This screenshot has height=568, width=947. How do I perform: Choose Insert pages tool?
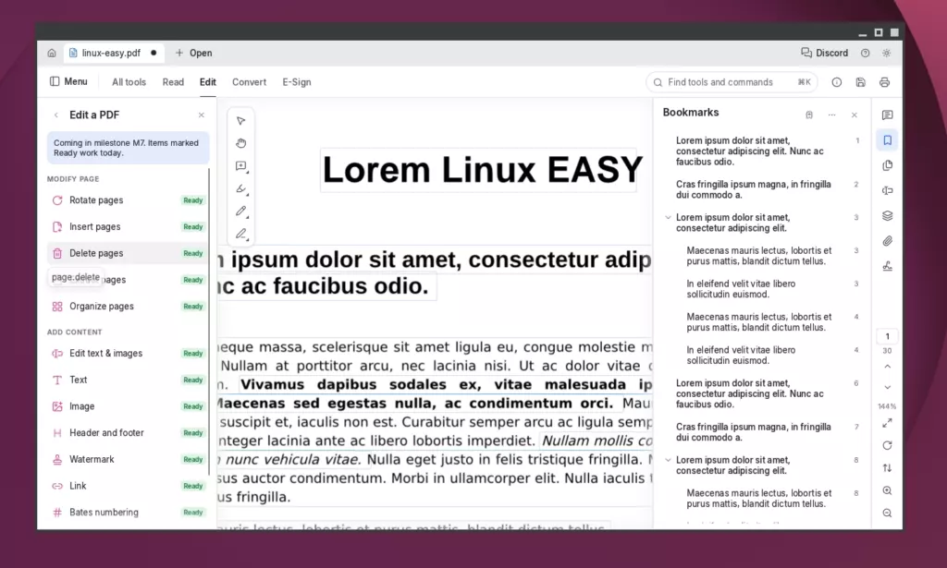point(128,226)
